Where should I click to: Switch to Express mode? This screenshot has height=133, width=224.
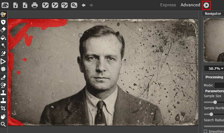[168, 5]
